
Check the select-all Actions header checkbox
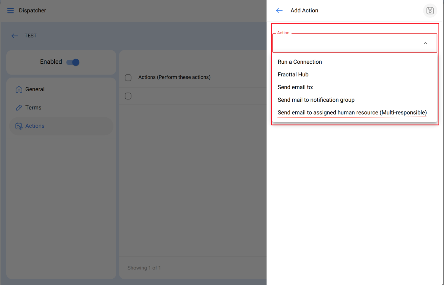[128, 78]
